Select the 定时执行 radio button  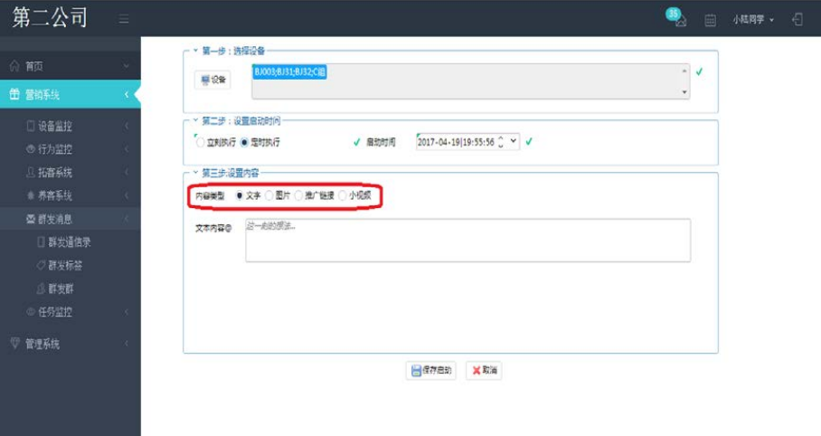tap(244, 142)
